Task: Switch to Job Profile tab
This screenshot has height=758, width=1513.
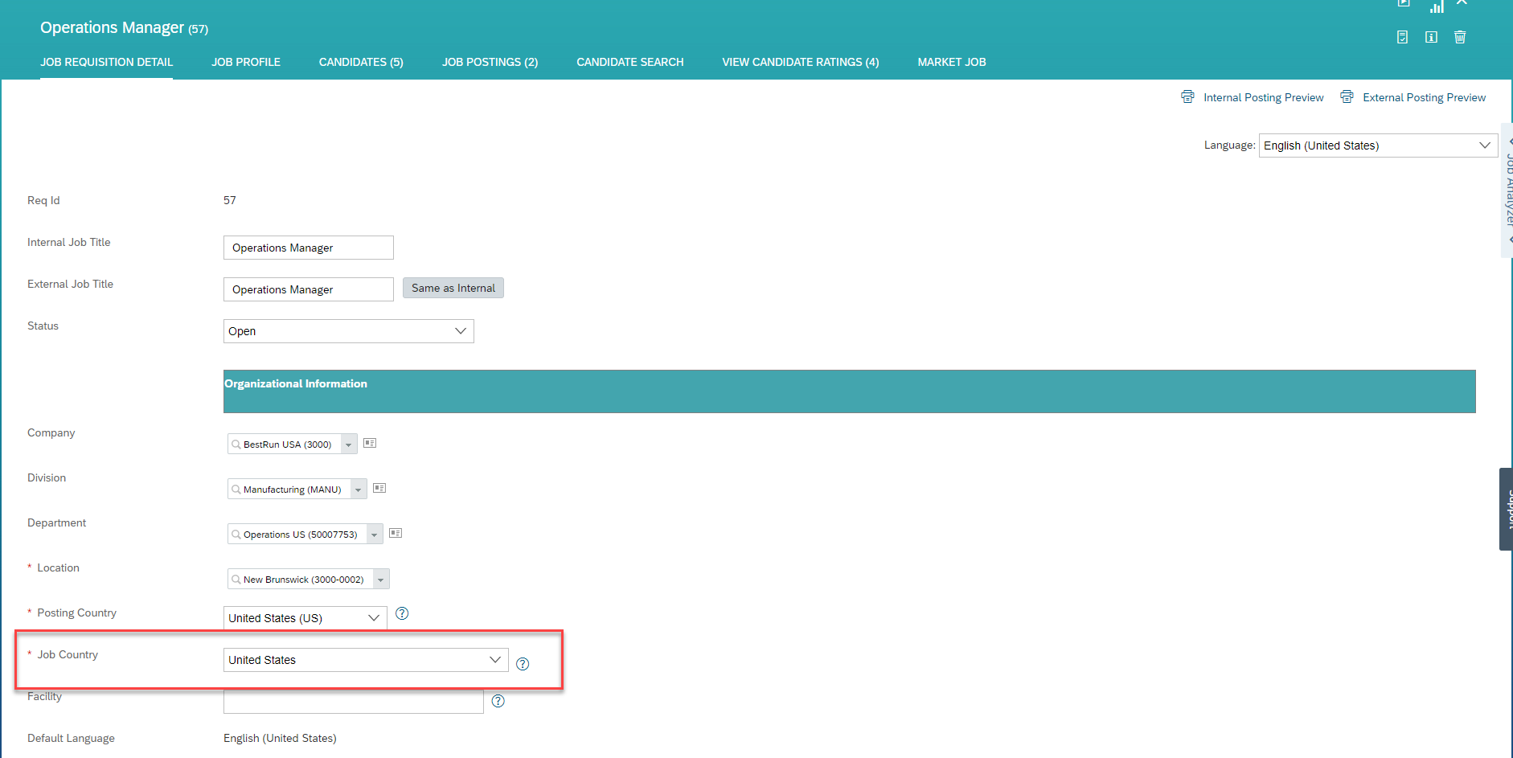Action: [x=246, y=62]
